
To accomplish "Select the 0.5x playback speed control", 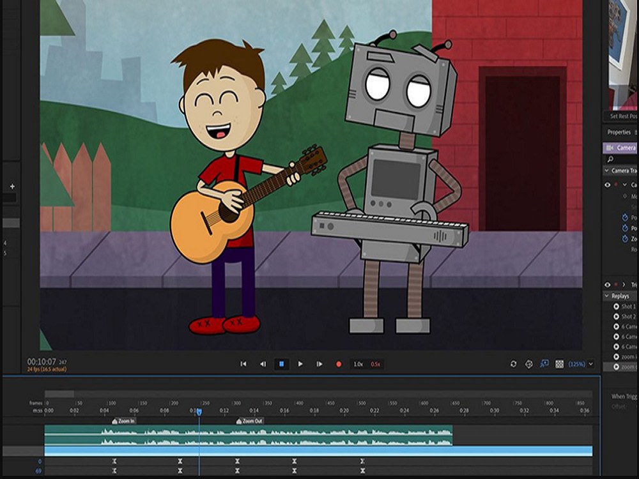I will coord(376,364).
